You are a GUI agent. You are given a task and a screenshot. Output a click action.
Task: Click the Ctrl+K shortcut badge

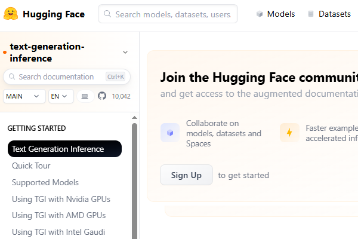116,77
